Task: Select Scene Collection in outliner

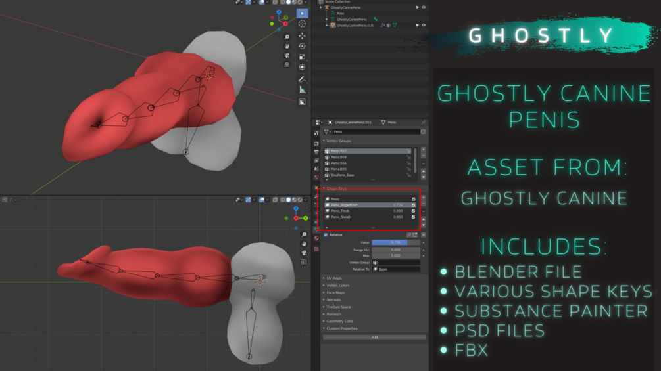Action: click(337, 2)
